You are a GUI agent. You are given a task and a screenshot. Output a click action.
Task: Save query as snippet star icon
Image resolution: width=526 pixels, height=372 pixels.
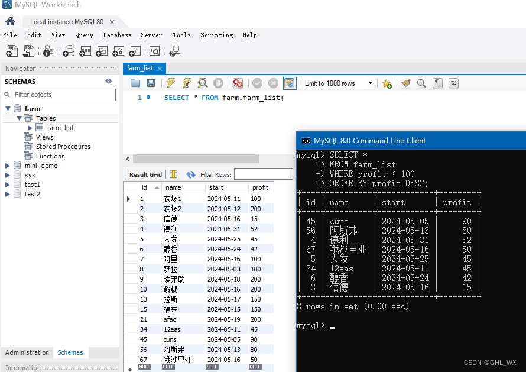(387, 83)
